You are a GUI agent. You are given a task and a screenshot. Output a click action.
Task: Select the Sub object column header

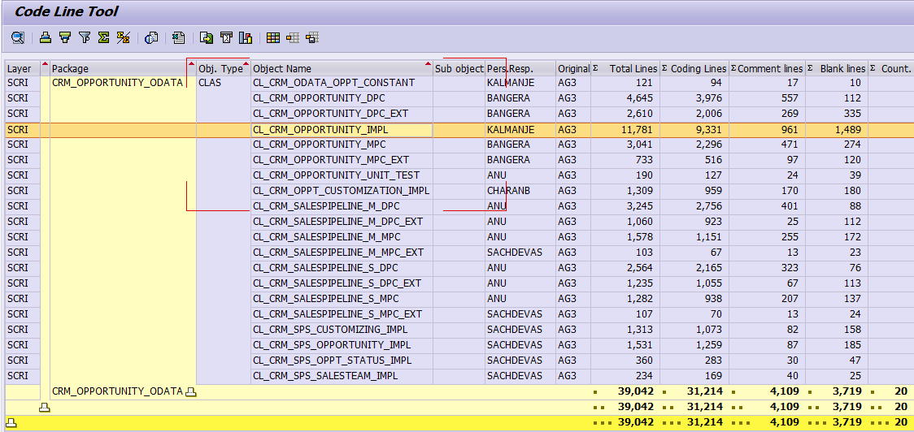(459, 69)
